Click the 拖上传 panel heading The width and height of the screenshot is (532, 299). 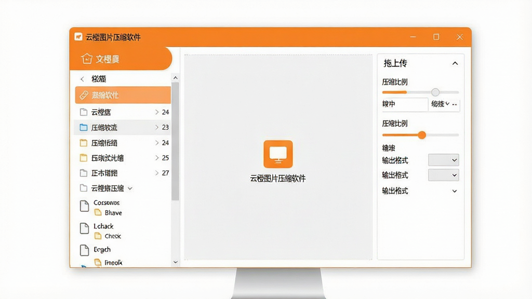(395, 63)
